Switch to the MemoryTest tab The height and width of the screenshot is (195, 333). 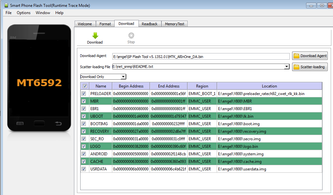click(x=174, y=24)
